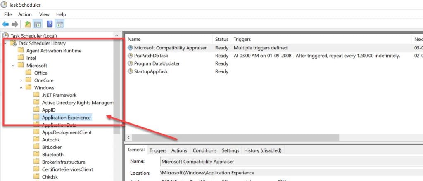Click the Autochk folder icon
This screenshot has height=181, width=423.
pos(36,140)
